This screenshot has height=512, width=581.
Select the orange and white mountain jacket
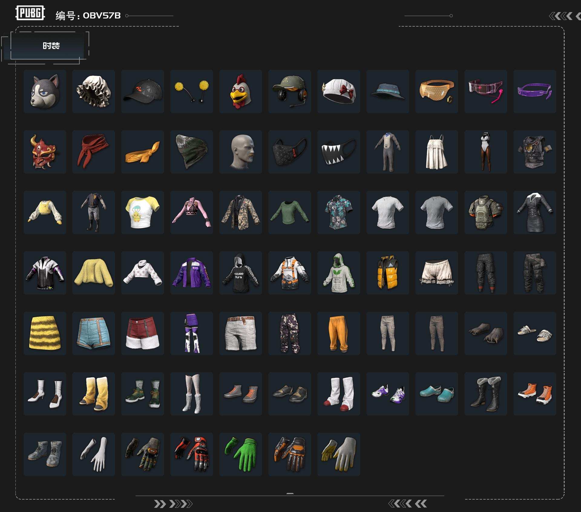pos(290,273)
